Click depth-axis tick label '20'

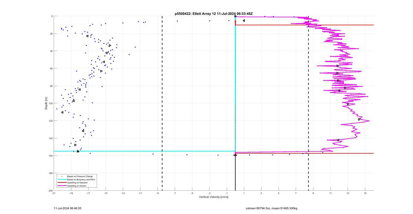[51, 34]
